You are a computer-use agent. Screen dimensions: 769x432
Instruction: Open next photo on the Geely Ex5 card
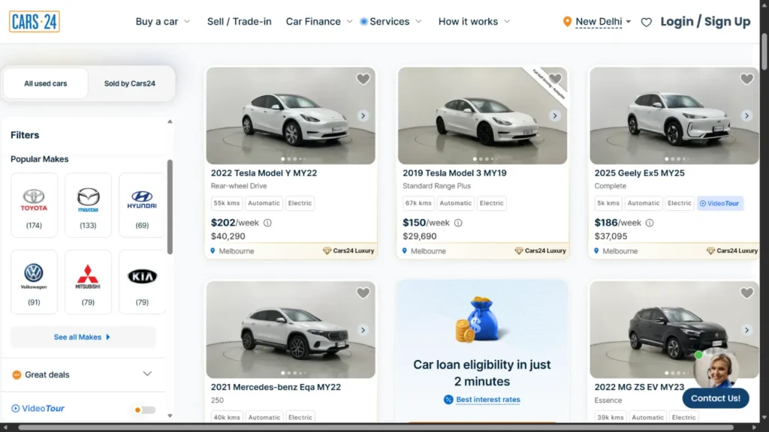click(x=747, y=115)
